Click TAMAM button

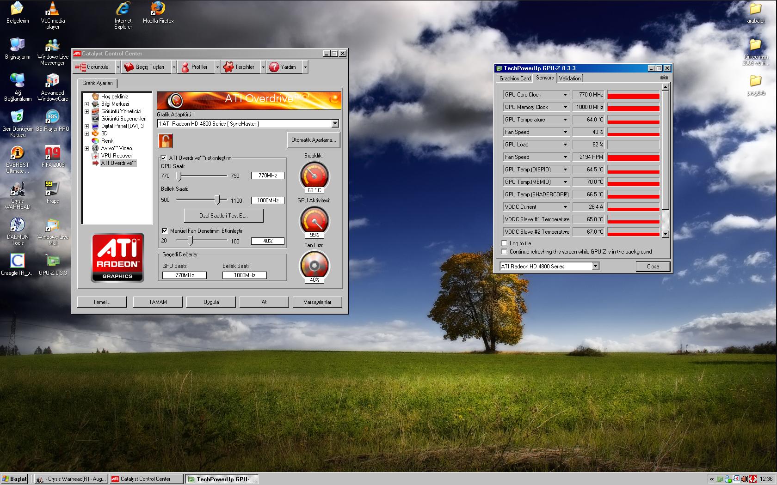pyautogui.click(x=158, y=302)
